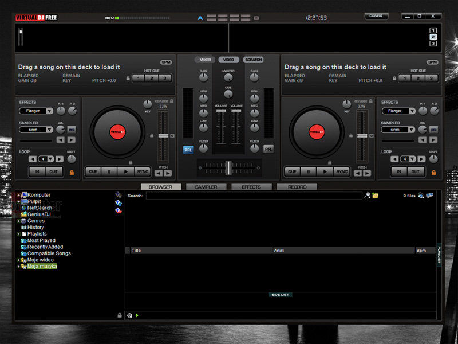Click the folder icon next to search bar
Viewport: 458px width, 344px height.
coord(376,196)
